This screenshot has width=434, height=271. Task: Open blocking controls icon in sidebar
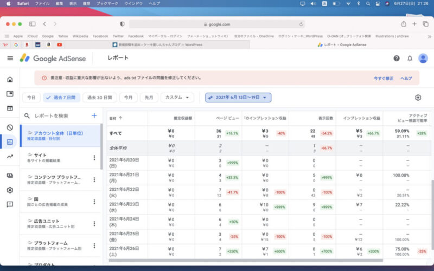10,127
